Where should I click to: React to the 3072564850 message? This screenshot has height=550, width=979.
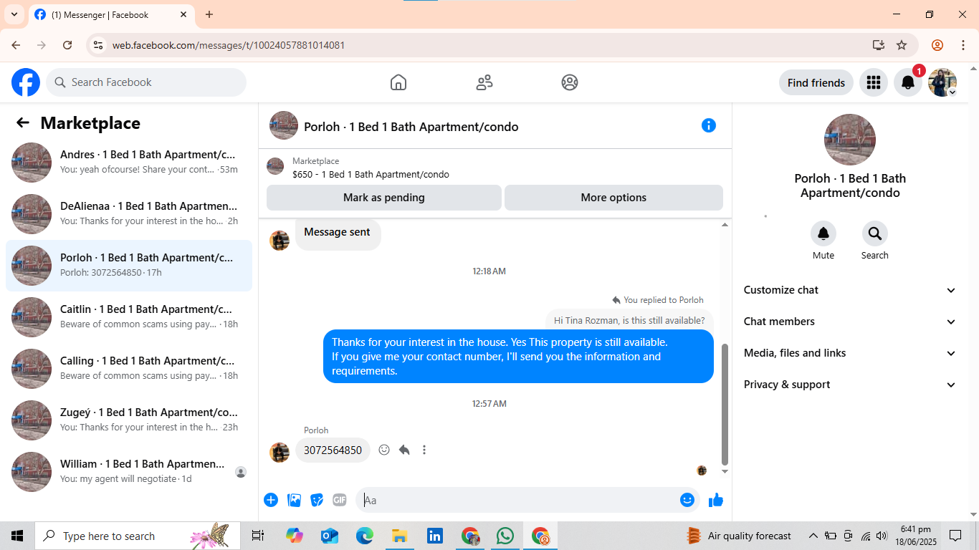(384, 450)
